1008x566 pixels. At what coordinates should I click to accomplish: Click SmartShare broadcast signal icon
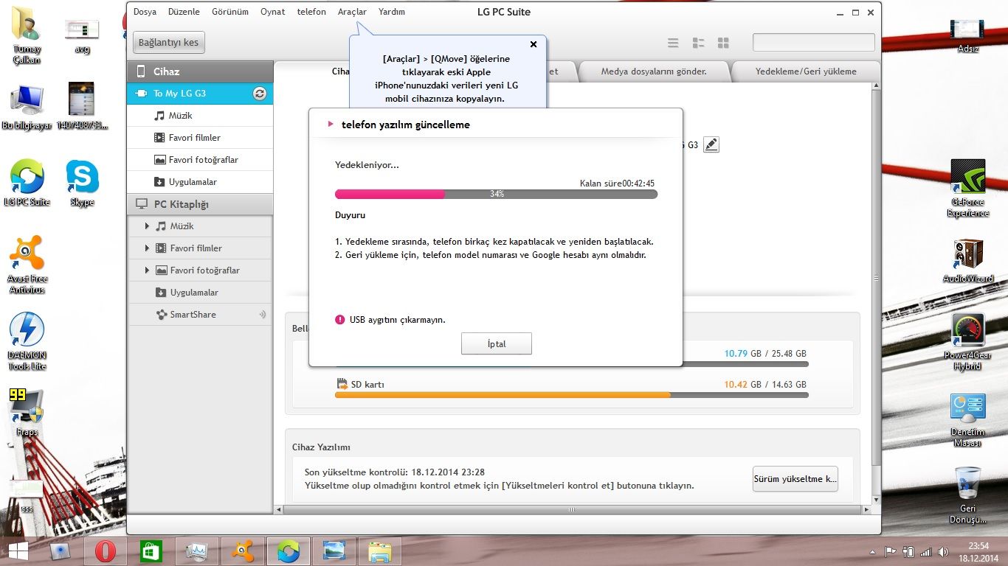tap(262, 315)
